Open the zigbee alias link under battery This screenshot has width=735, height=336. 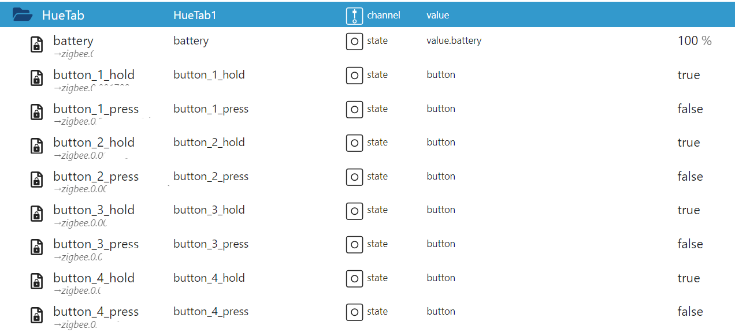73,54
